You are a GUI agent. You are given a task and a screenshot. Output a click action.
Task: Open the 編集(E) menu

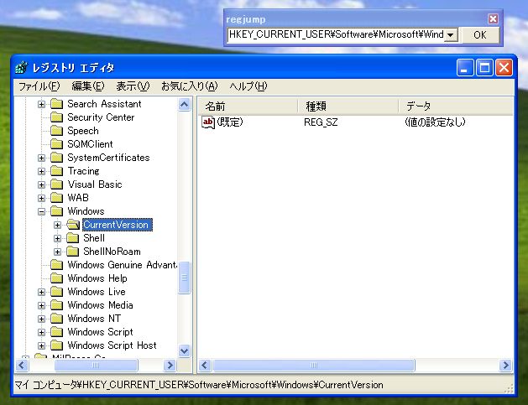88,86
